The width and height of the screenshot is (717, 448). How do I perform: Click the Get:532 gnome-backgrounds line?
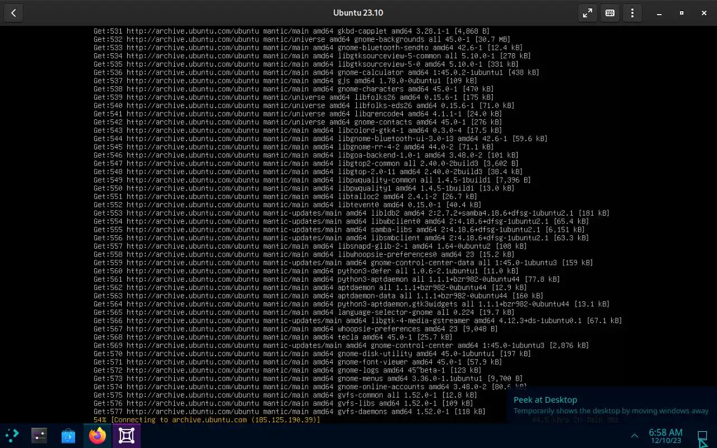[302, 39]
